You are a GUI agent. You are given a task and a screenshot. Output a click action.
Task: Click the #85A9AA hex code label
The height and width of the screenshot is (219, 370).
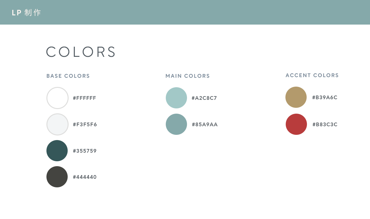click(205, 124)
